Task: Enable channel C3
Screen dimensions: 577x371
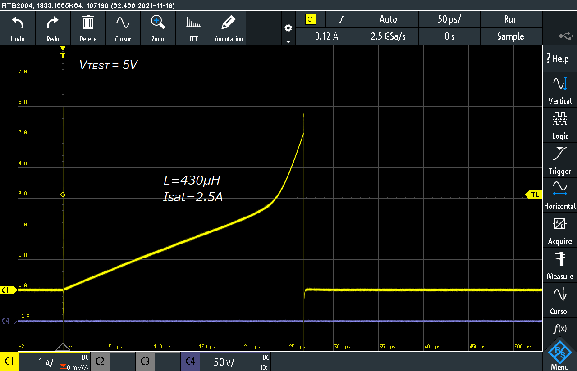Action: (145, 362)
